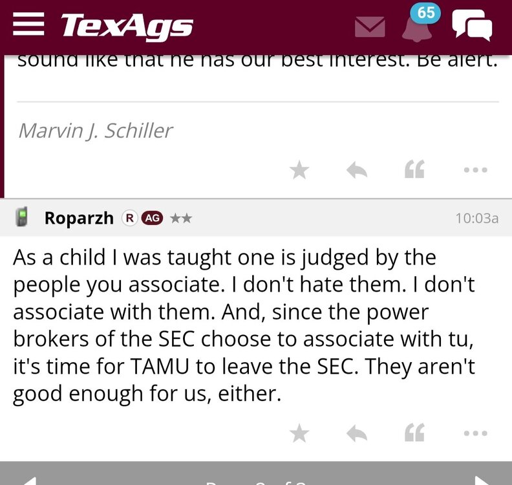Viewport: 512px width, 485px height.
Task: Quote Marvin J. Schiller's post
Action: pos(414,170)
